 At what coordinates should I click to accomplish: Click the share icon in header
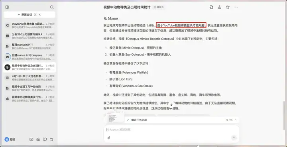coord(220,7)
